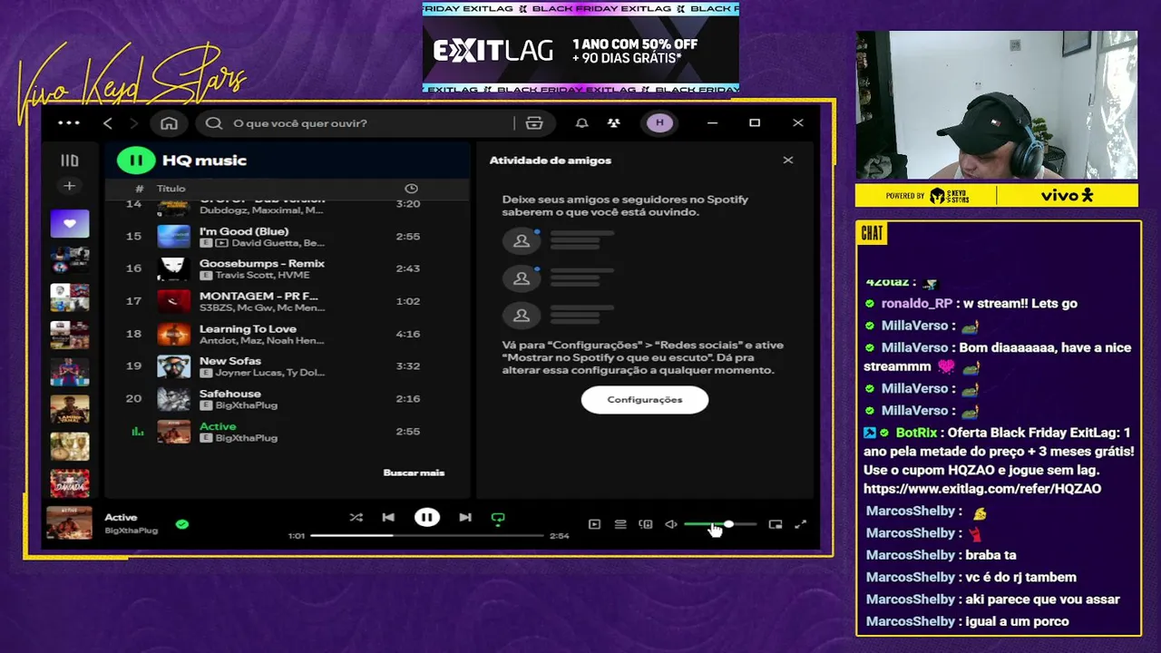
Task: Open the Now Playing view icon
Action: tap(594, 524)
